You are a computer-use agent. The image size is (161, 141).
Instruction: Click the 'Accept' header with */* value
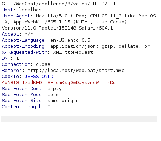17,34
